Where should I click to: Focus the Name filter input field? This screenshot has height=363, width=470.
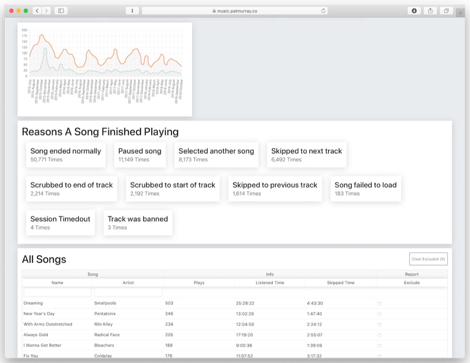coord(57,293)
